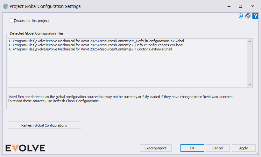Click the gray striped cube icon
Screen dimensions: 261x157
coord(248,16)
